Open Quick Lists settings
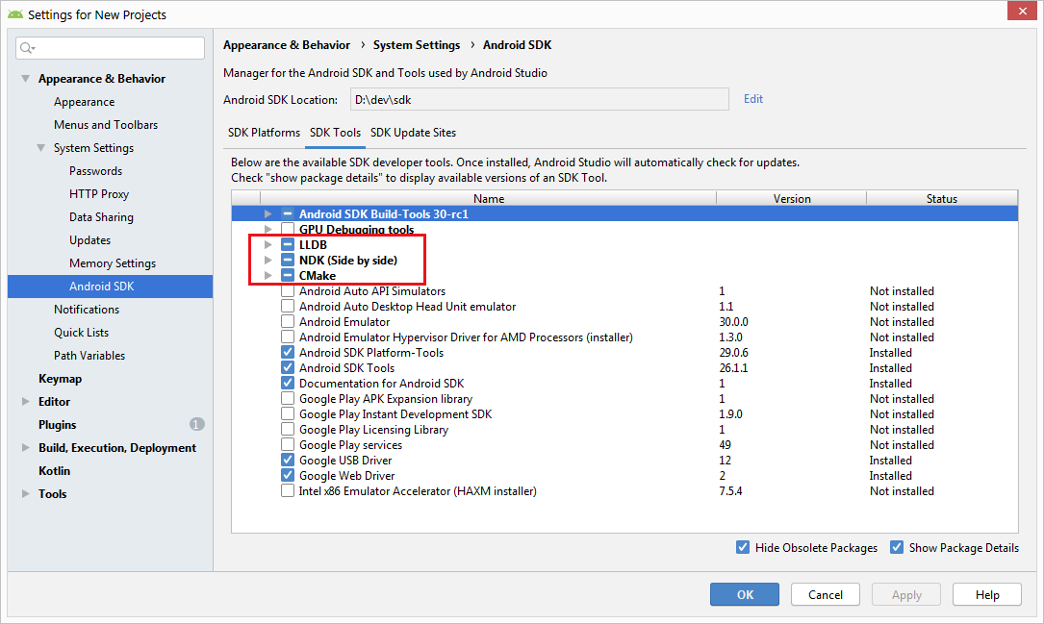1044x624 pixels. [81, 333]
